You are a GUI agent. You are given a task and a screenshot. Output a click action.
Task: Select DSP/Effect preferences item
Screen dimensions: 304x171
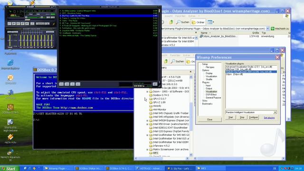coord(211,95)
